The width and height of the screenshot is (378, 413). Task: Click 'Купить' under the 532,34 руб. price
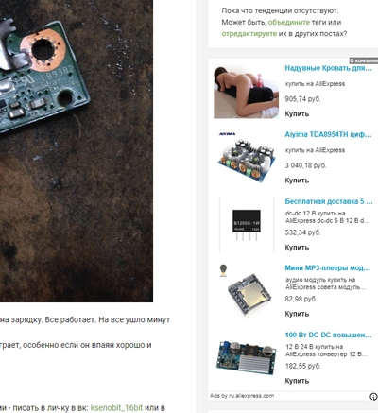click(297, 248)
